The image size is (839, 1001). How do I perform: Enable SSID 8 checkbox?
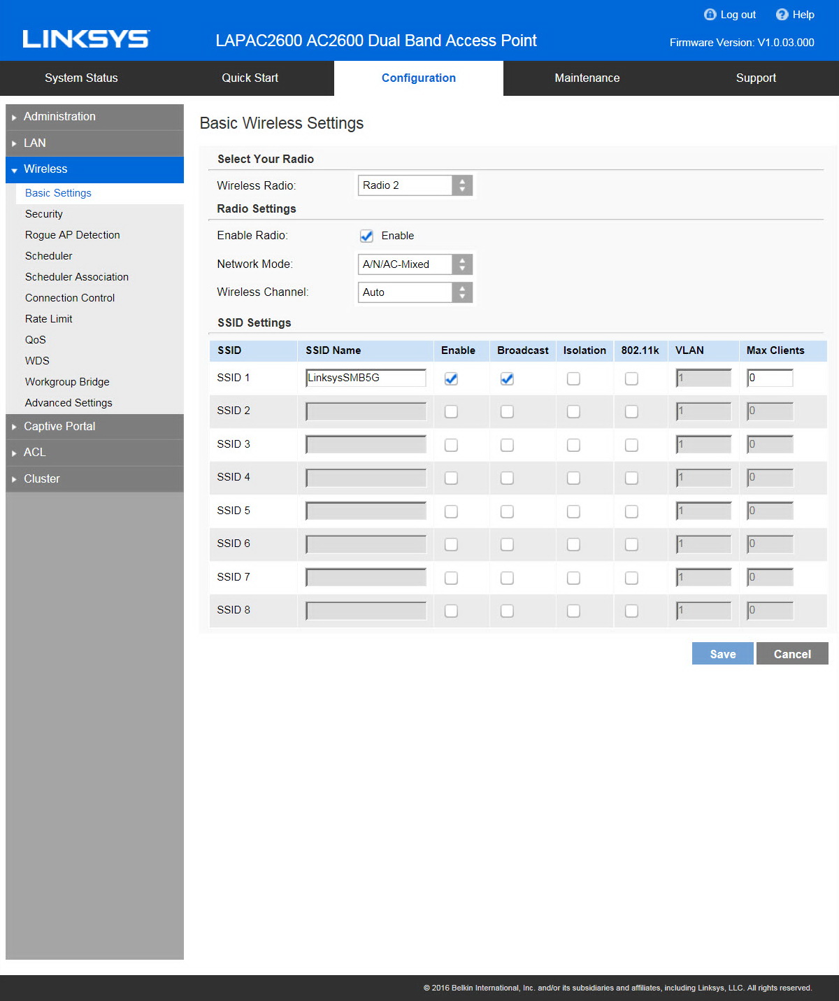coord(451,611)
